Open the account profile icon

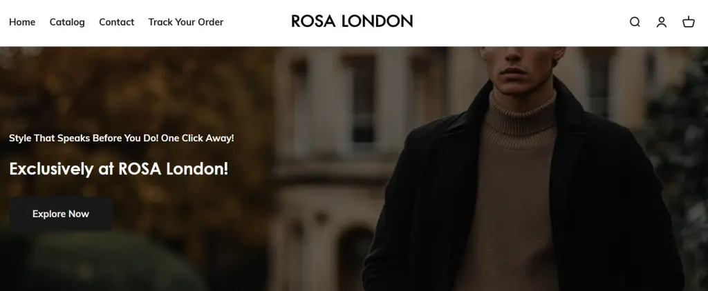point(662,22)
